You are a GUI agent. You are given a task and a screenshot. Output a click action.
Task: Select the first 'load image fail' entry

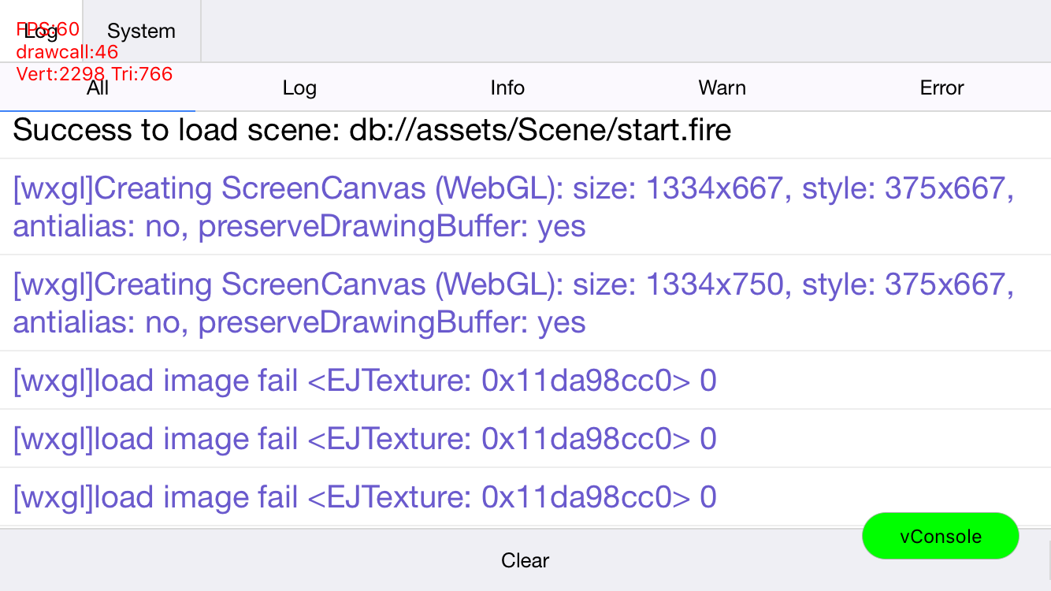coord(364,381)
